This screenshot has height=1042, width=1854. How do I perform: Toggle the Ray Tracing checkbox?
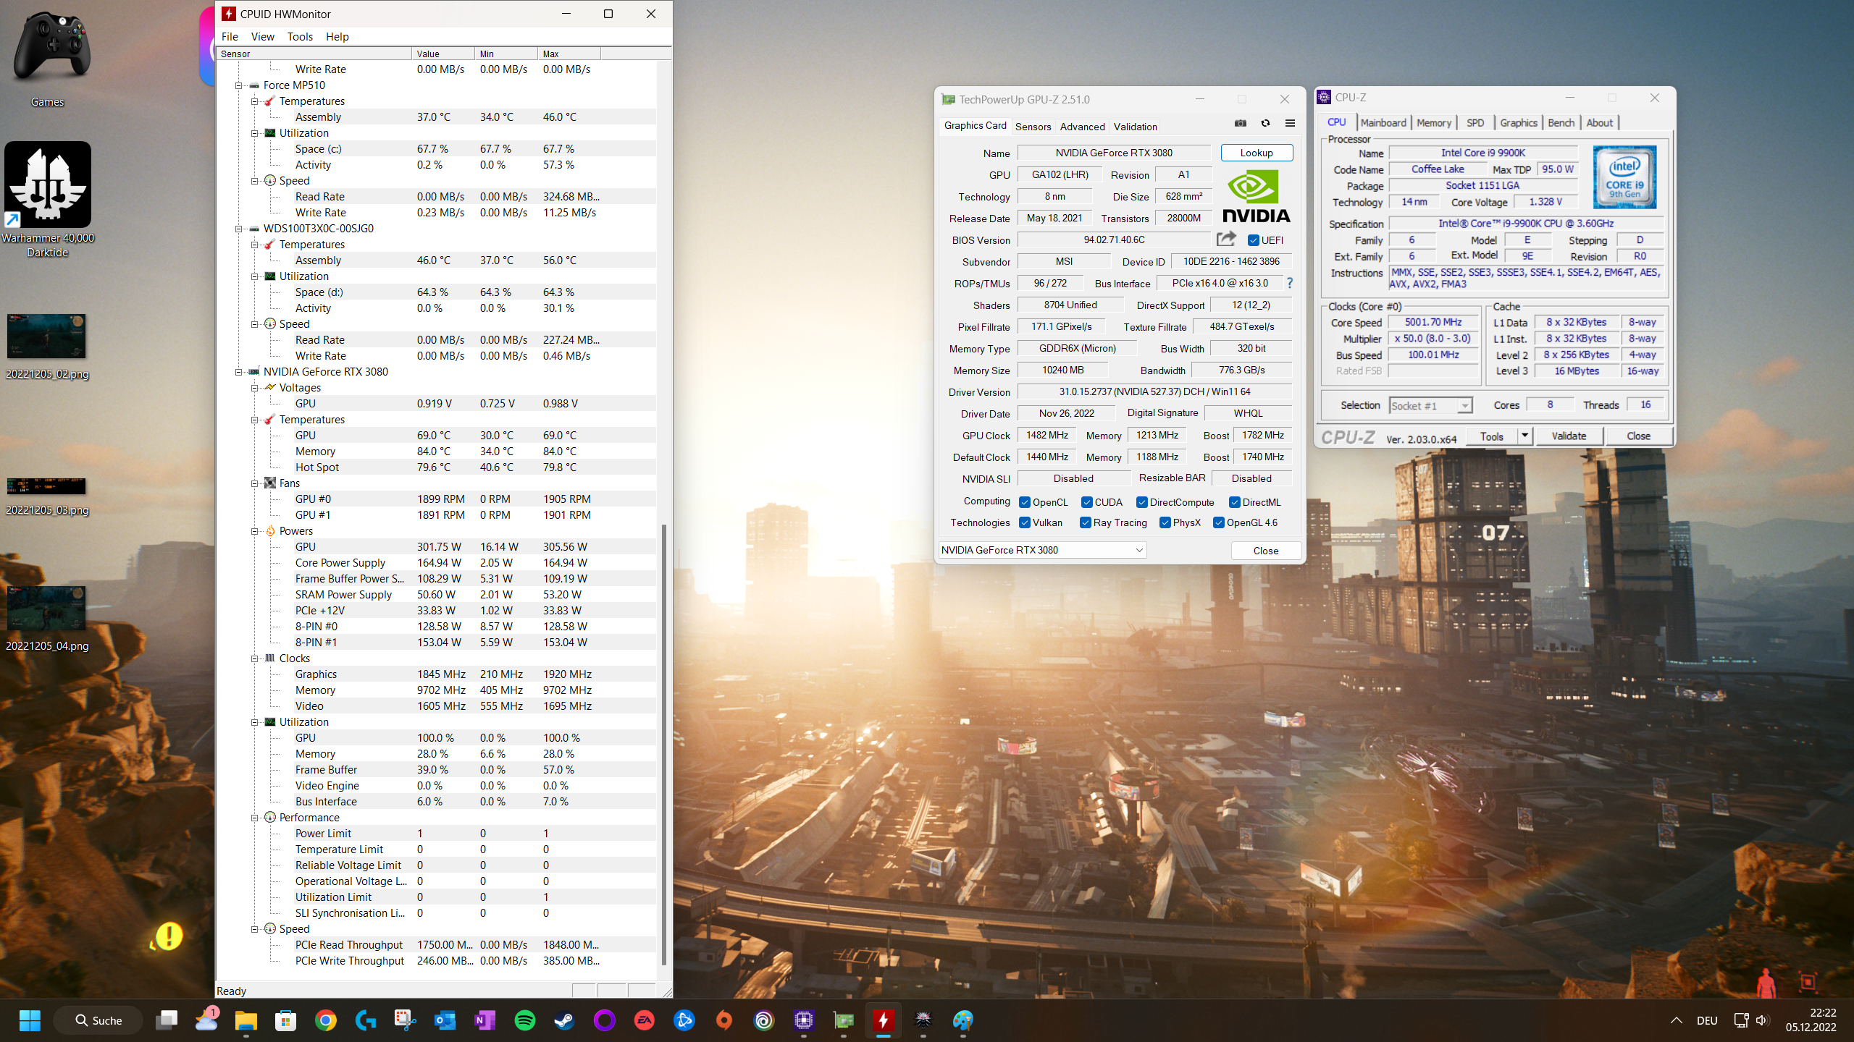click(x=1086, y=522)
